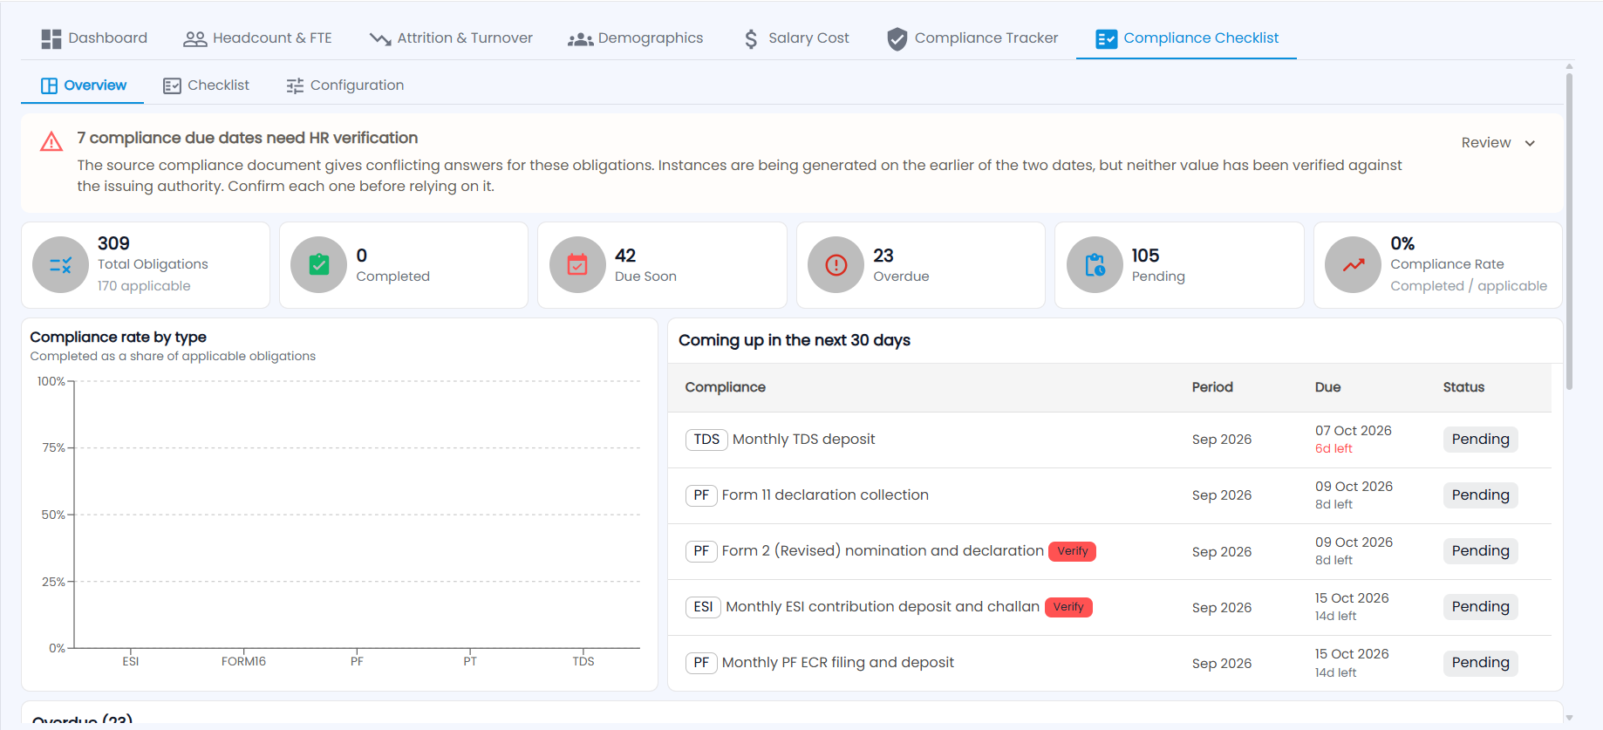Click the "Monthly TDS deposit" row title
1603x730 pixels.
(804, 440)
